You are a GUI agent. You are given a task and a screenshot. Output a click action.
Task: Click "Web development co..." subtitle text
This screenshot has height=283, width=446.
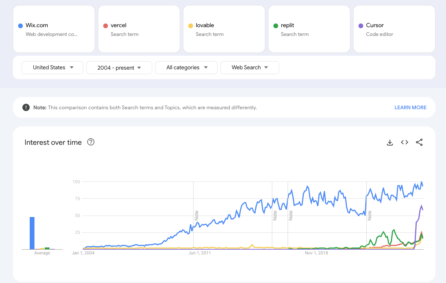pos(52,34)
